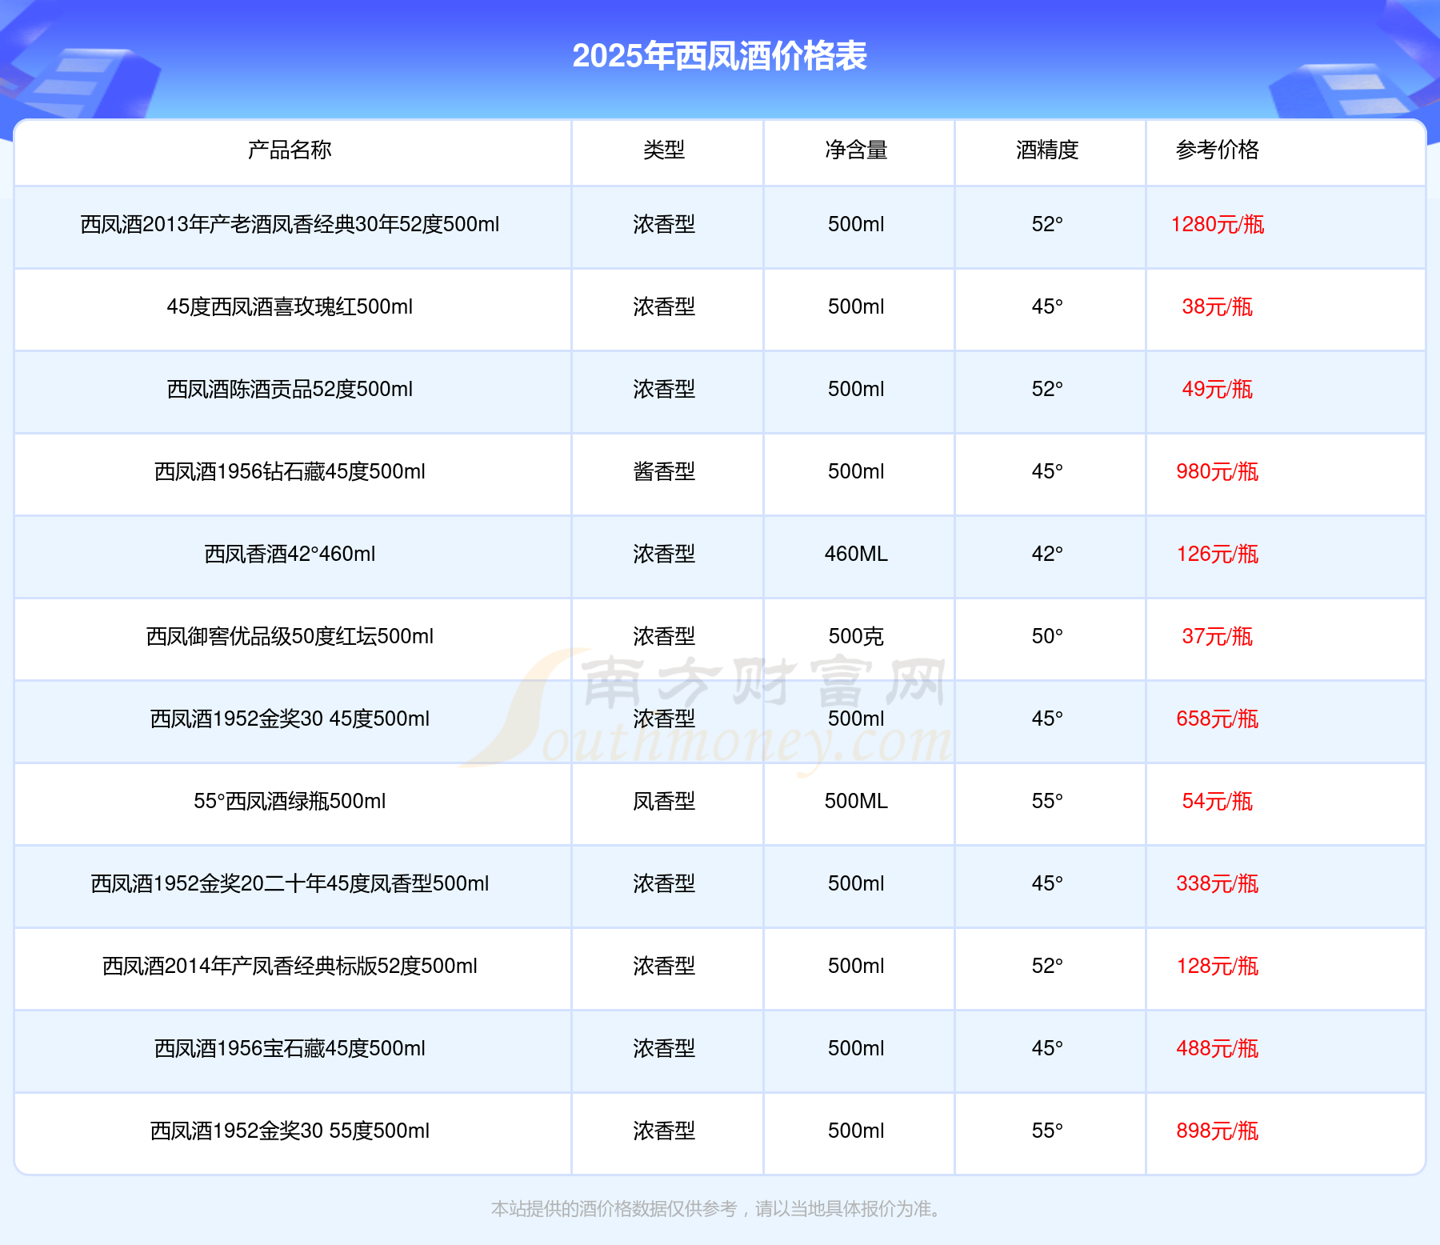Viewport: 1440px width, 1245px height.
Task: Select the 54元/瓶 price
Action: click(x=1218, y=801)
